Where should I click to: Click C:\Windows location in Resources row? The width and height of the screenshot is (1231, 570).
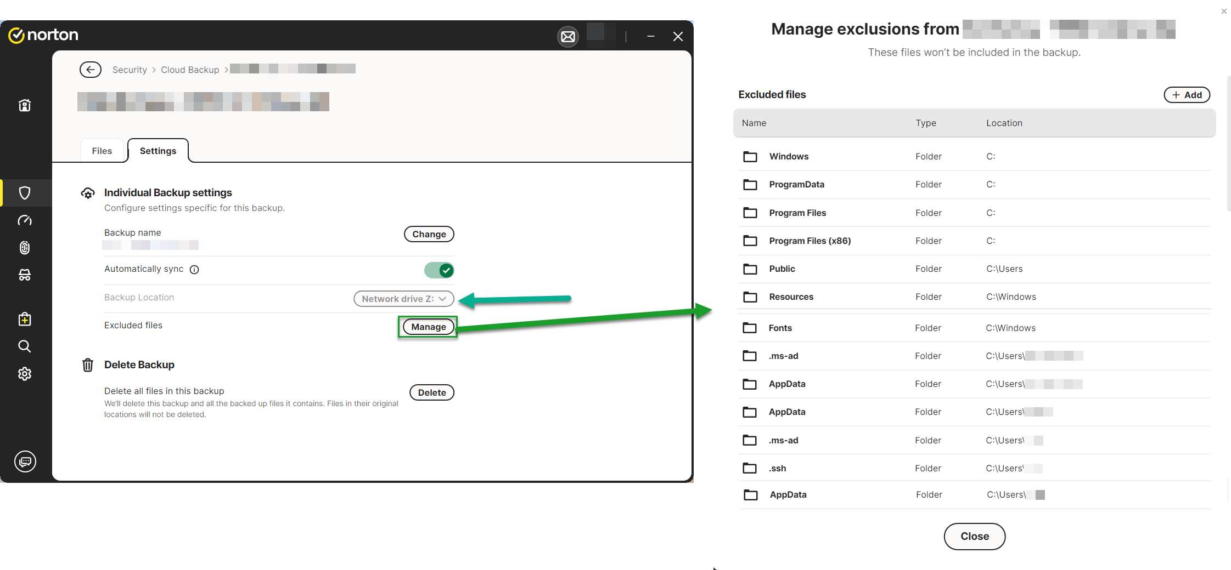1011,297
